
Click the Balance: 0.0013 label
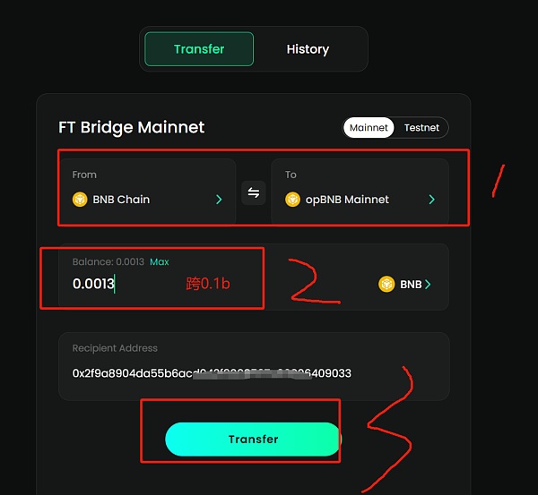107,261
